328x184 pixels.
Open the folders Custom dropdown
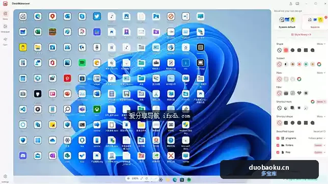[320, 145]
